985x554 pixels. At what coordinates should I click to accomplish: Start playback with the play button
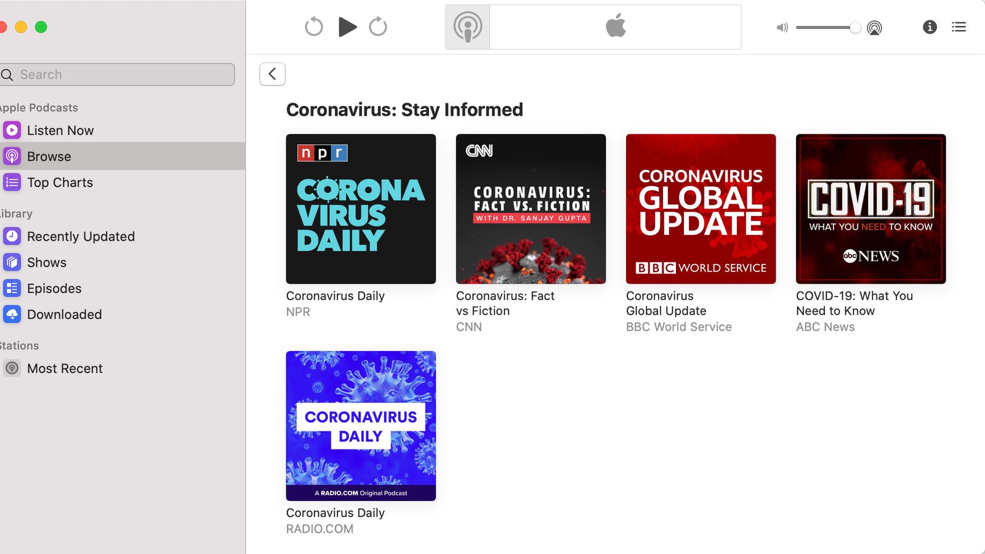point(347,26)
